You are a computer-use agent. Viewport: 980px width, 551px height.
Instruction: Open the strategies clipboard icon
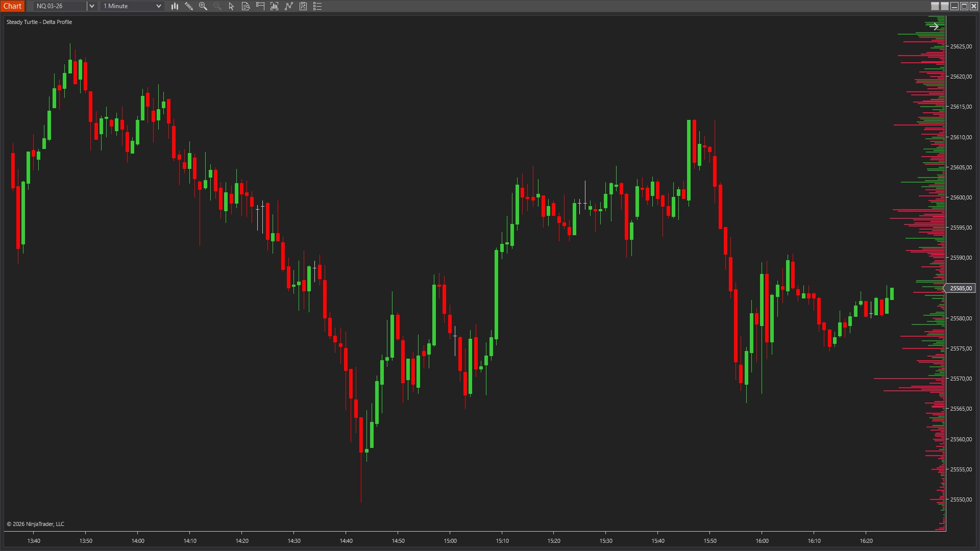tap(303, 6)
